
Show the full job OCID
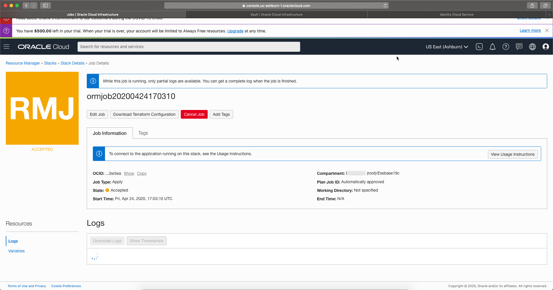point(129,173)
